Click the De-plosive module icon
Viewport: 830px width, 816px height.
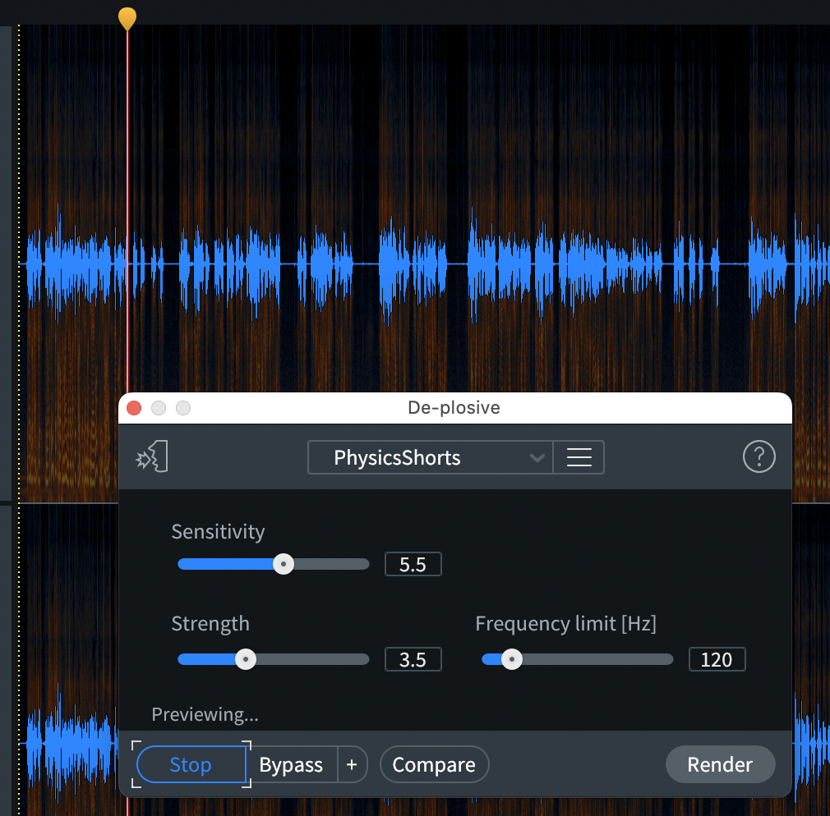152,457
